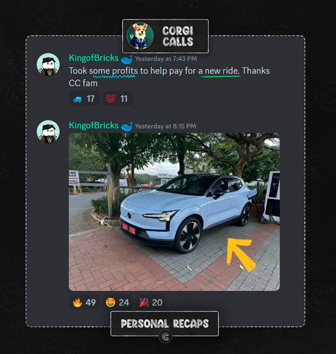336x354 pixels.
Task: Click the yellow arrow on the photo
Action: pyautogui.click(x=241, y=254)
